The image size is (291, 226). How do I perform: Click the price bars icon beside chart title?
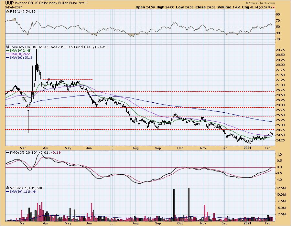click(8, 47)
